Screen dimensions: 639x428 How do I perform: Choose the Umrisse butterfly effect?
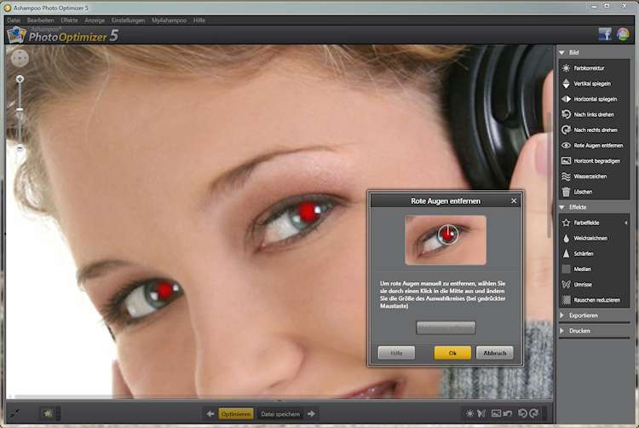pyautogui.click(x=567, y=284)
